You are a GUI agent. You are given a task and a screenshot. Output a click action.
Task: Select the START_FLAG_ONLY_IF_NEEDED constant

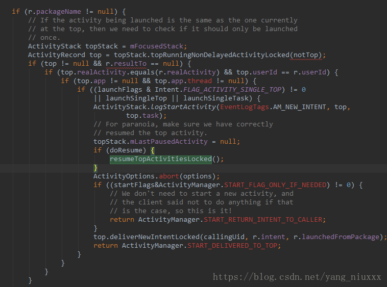[275, 185]
